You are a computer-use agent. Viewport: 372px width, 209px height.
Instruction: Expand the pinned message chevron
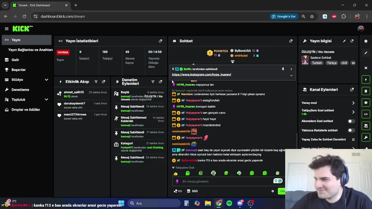click(291, 75)
